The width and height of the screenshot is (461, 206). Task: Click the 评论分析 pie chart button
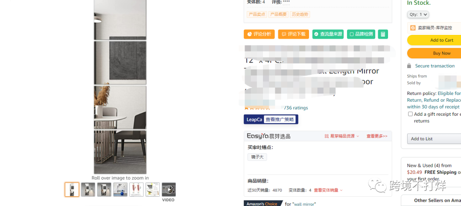(x=259, y=34)
